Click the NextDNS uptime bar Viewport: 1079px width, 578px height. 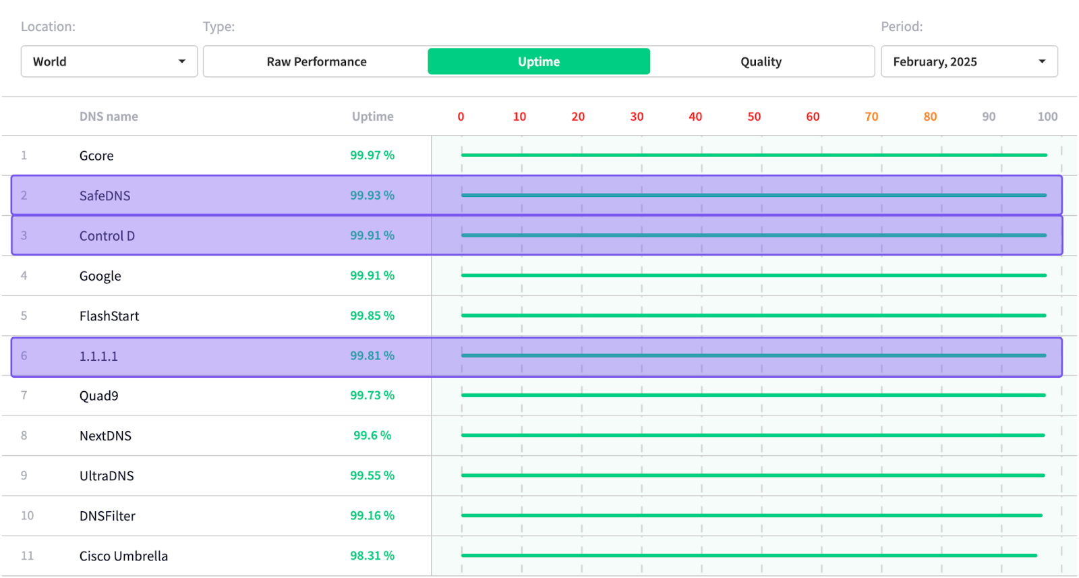pos(753,435)
